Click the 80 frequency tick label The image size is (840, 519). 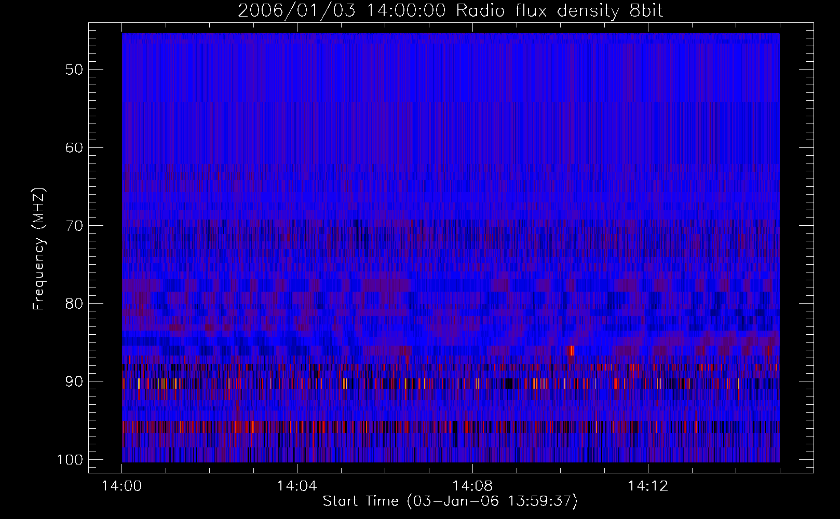[74, 303]
